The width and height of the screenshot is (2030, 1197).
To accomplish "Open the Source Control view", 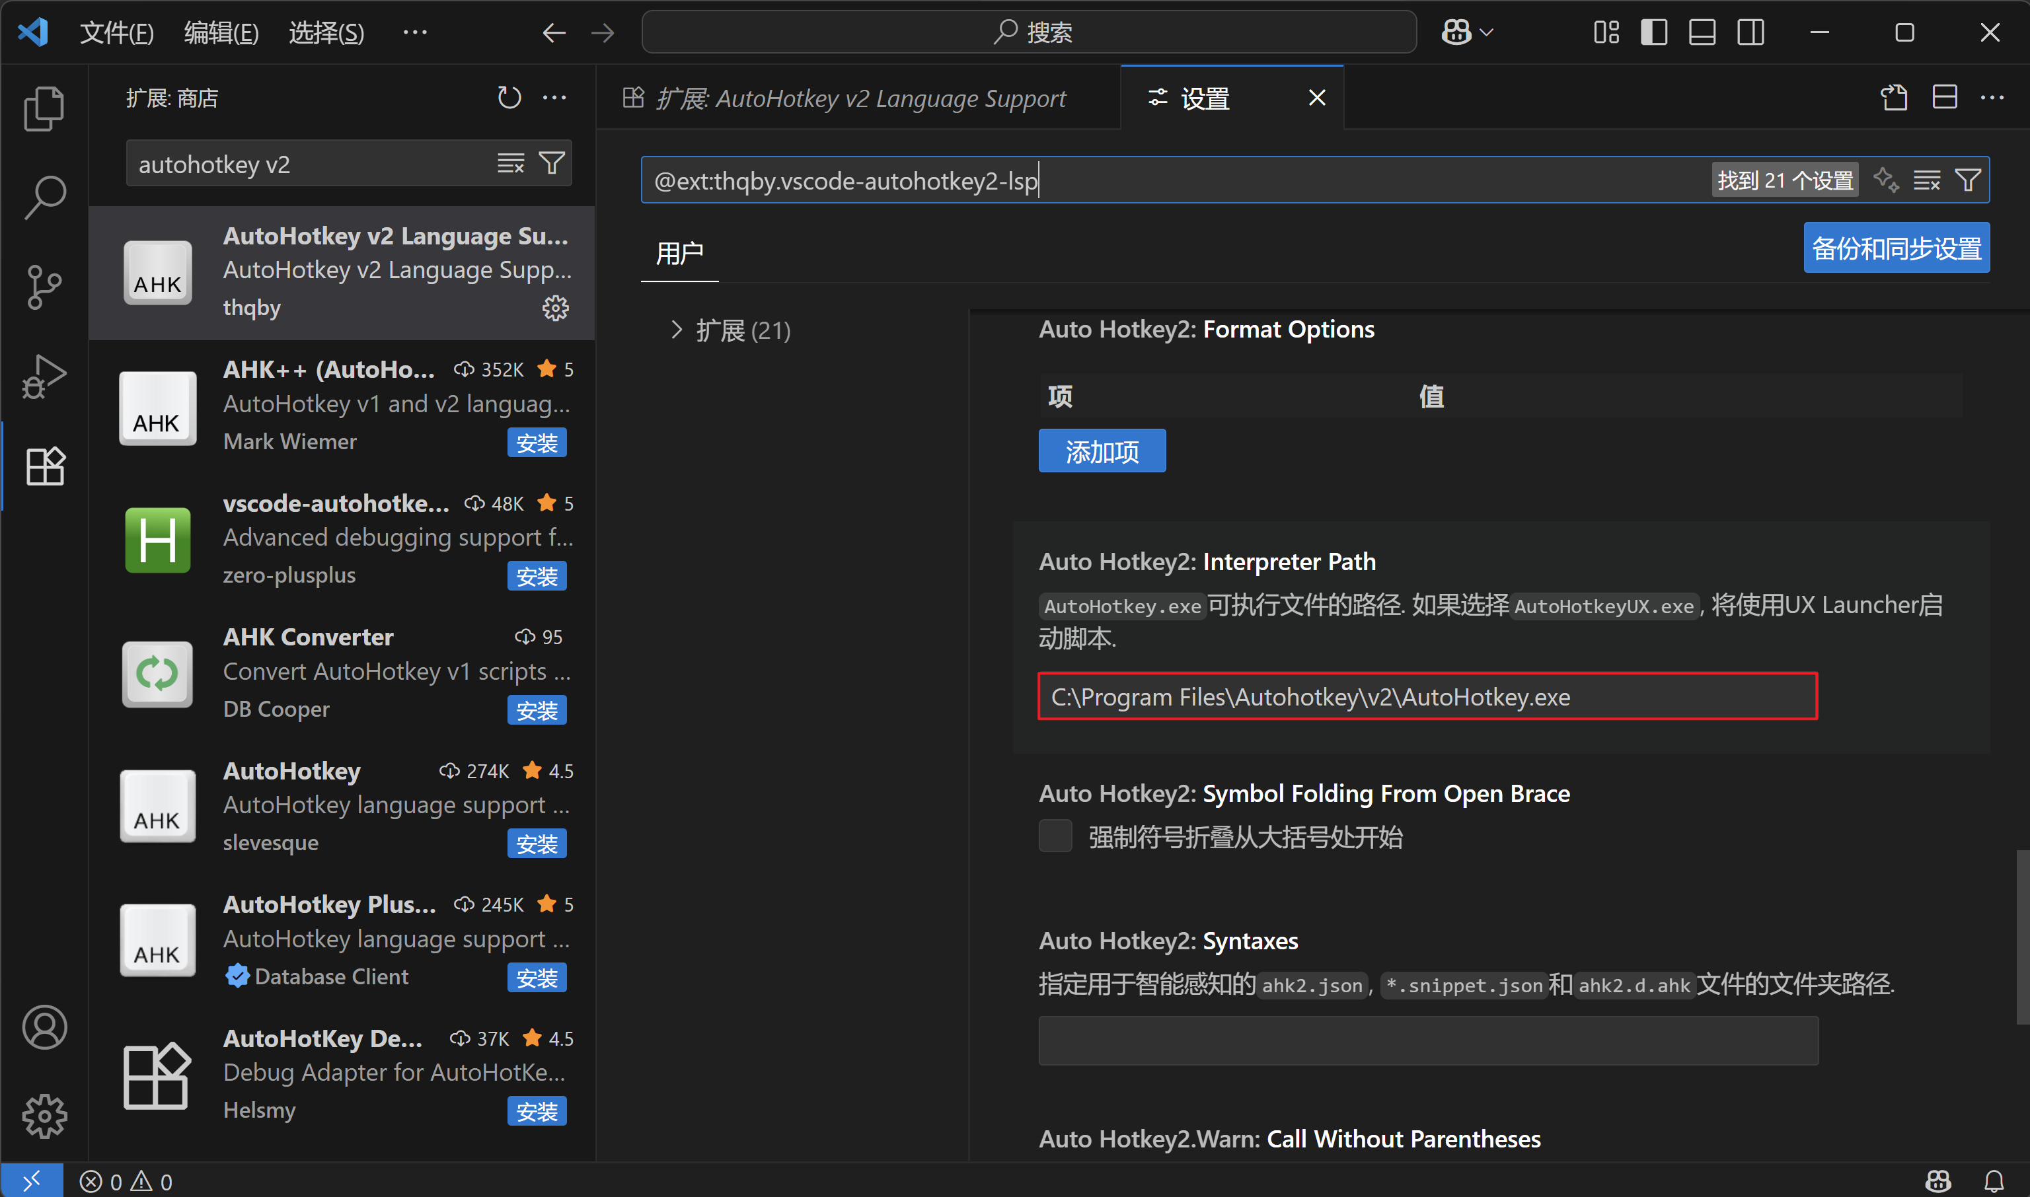I will 44,287.
